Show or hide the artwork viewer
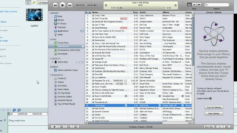This screenshot has width=237, height=133. pos(76,127)
